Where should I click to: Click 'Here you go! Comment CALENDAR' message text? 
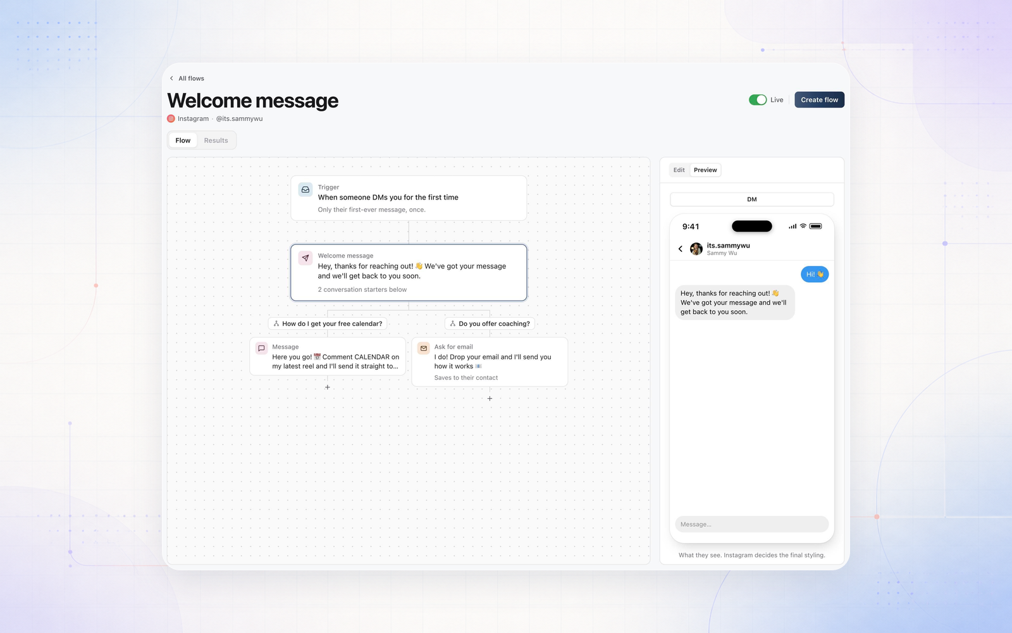pyautogui.click(x=336, y=361)
